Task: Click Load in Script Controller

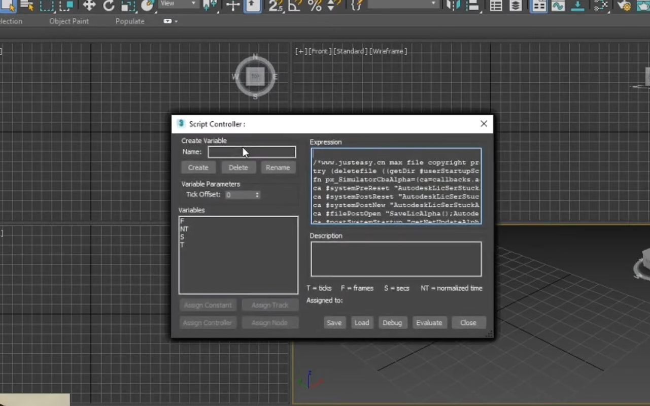Action: click(362, 323)
